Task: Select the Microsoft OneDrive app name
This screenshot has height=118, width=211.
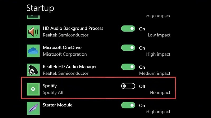Action: [x=62, y=47]
